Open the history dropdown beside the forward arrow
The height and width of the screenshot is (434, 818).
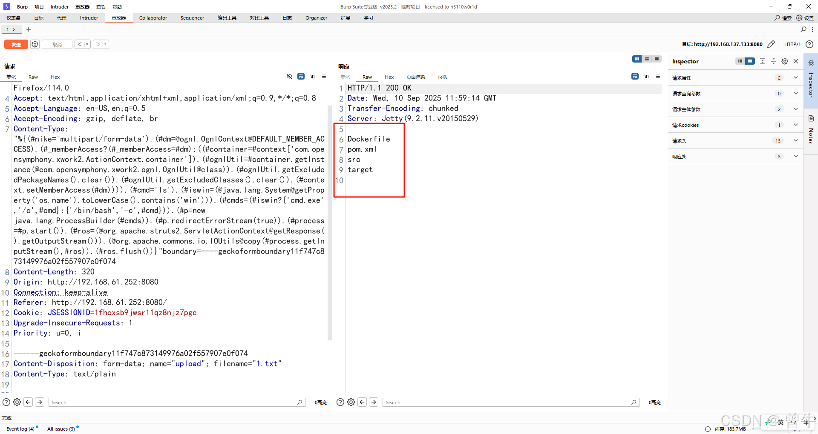point(106,44)
